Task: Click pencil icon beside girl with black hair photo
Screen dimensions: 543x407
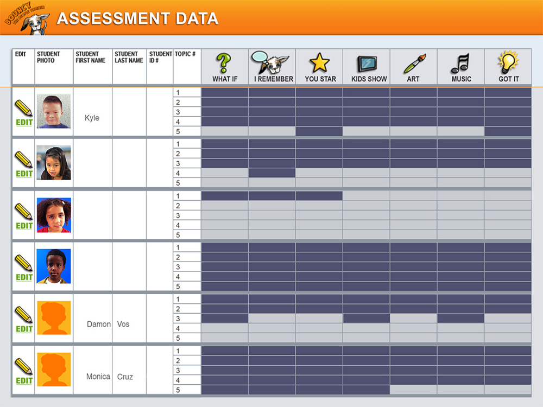Action: pyautogui.click(x=23, y=159)
